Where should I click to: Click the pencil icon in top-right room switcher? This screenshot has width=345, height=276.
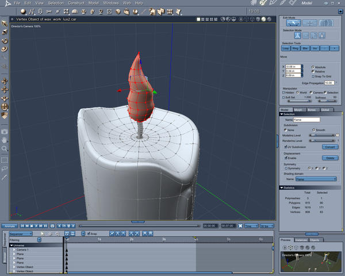coord(273,3)
